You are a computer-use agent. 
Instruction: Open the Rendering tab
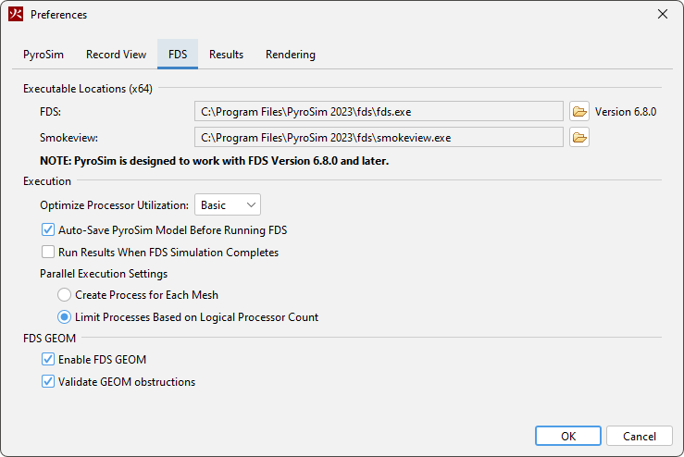tap(291, 55)
